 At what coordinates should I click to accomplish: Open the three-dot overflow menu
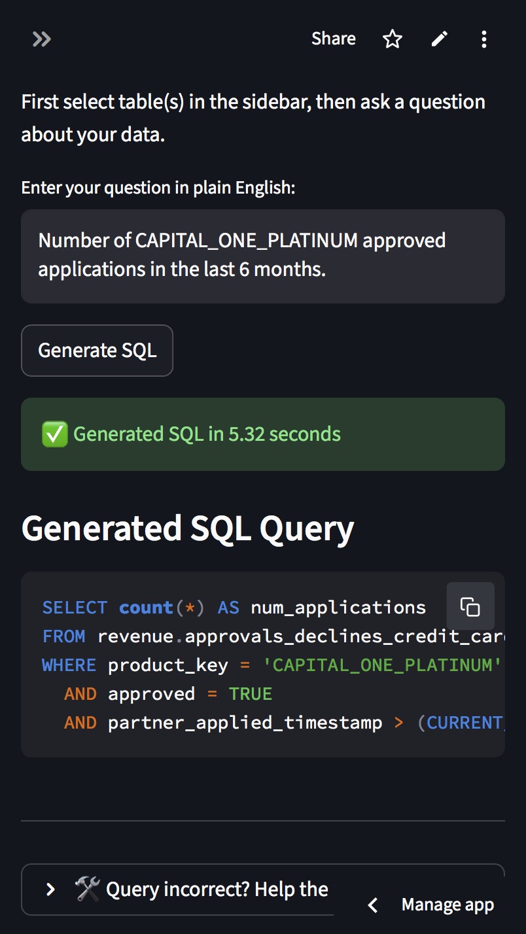click(483, 39)
